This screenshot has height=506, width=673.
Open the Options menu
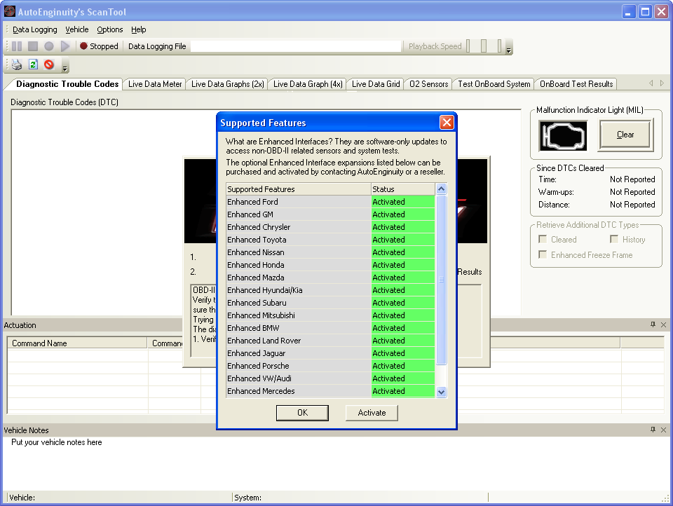(110, 29)
